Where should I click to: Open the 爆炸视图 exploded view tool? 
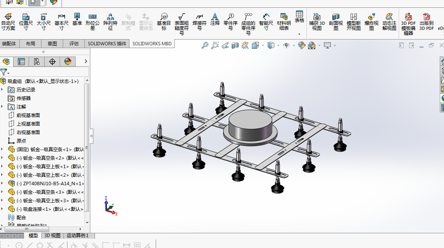pos(372,22)
